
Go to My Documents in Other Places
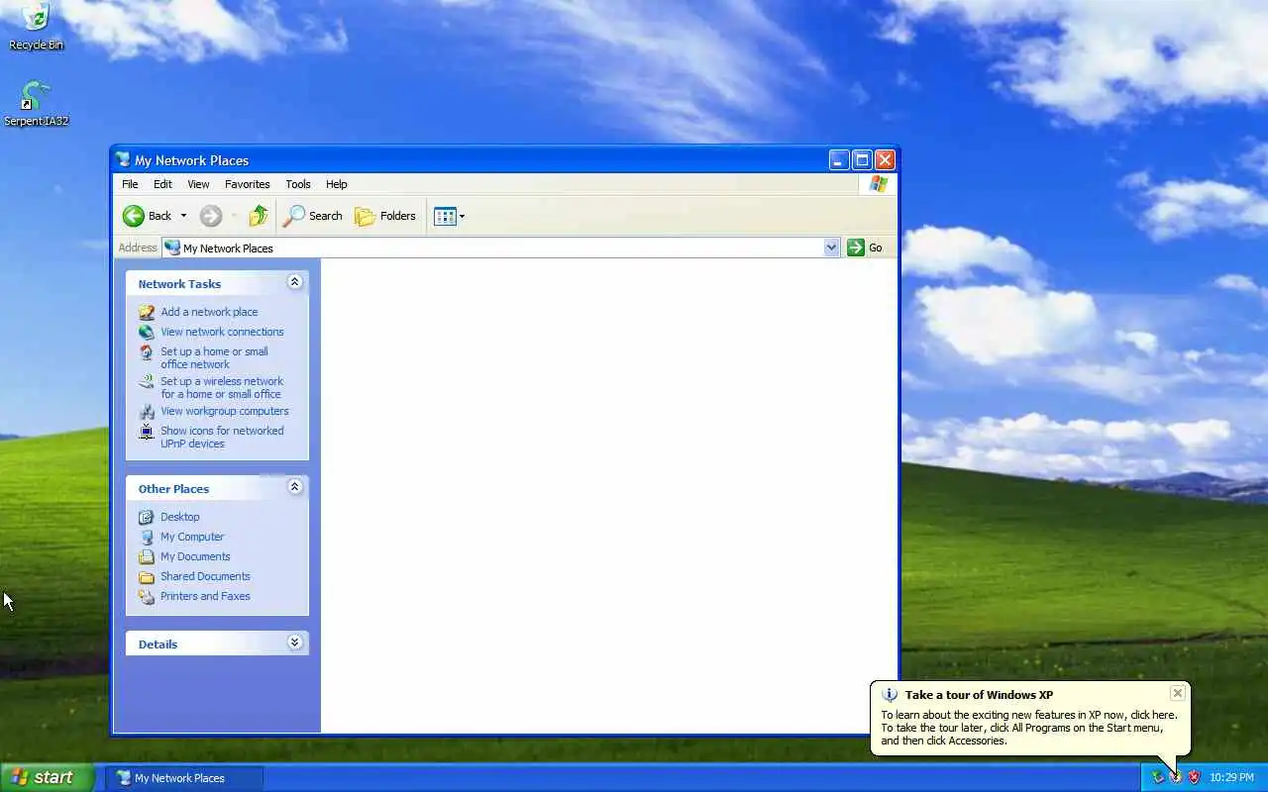point(195,556)
